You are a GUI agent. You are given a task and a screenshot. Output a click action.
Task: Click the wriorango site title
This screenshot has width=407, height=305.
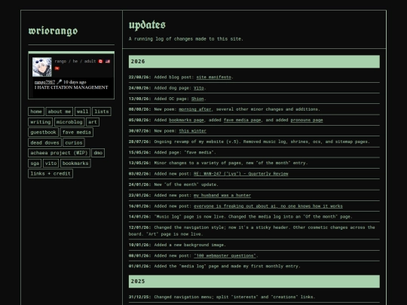pyautogui.click(x=53, y=31)
